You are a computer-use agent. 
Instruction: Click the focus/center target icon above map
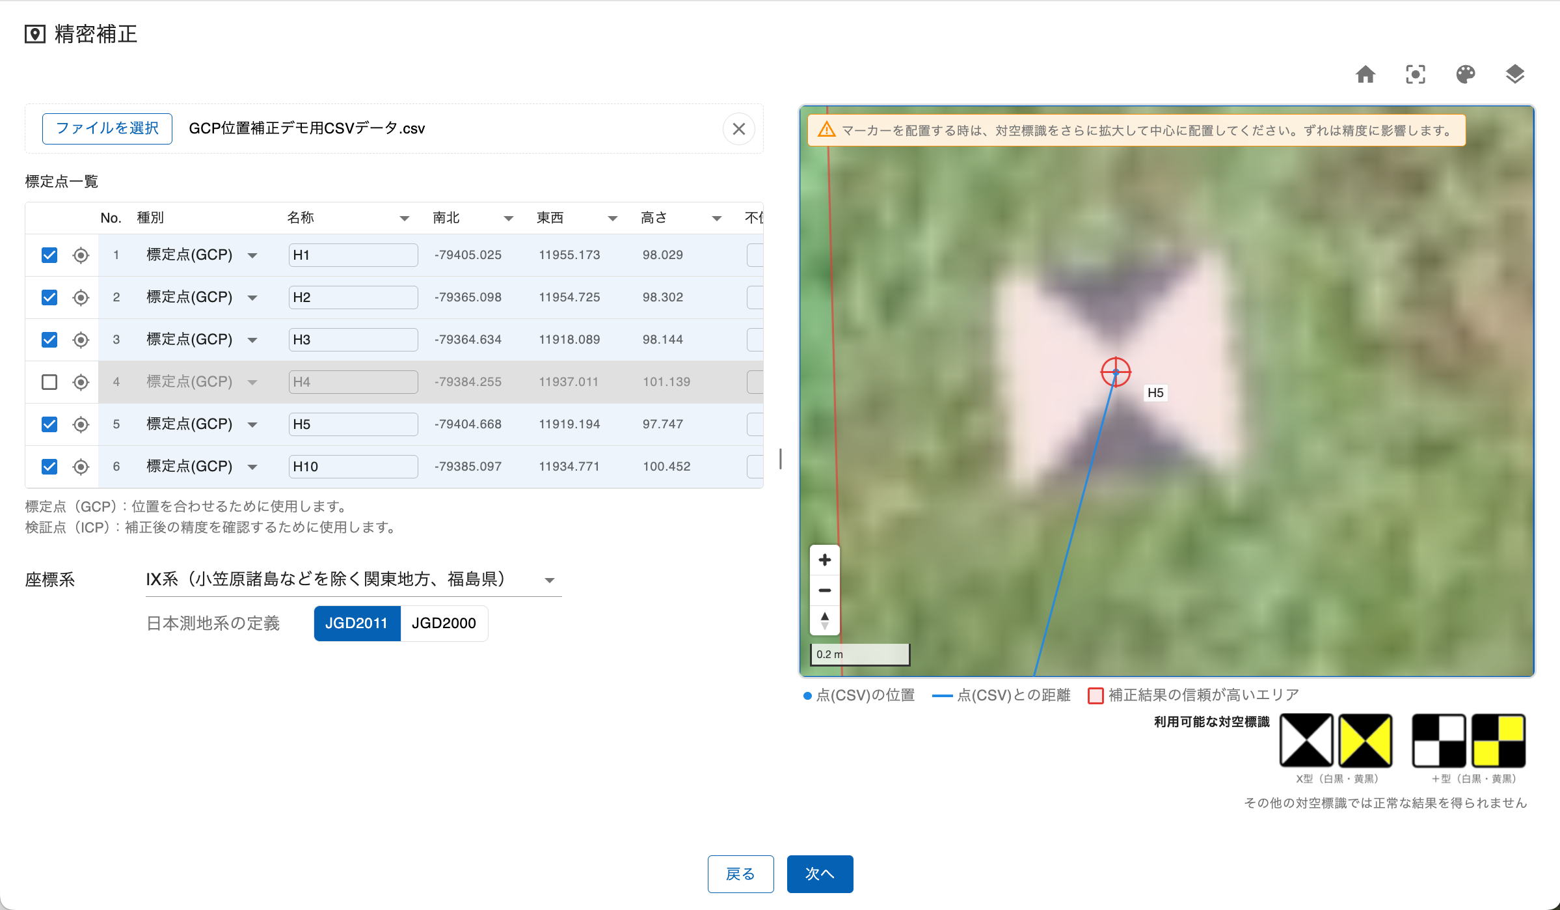point(1415,74)
